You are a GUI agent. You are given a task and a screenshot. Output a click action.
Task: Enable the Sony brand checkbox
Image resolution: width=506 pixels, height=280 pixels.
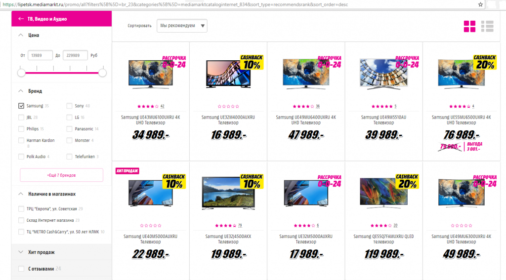pos(69,106)
